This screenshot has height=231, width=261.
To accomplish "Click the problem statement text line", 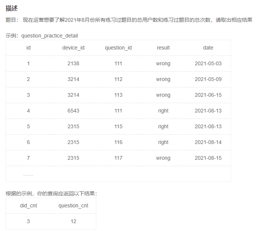I will coord(129,20).
